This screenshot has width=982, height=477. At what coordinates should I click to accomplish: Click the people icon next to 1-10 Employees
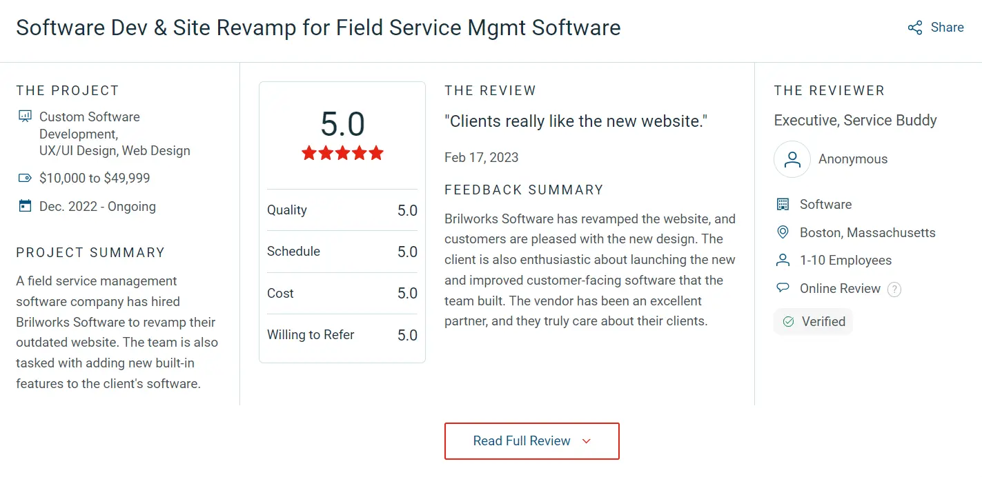(783, 260)
